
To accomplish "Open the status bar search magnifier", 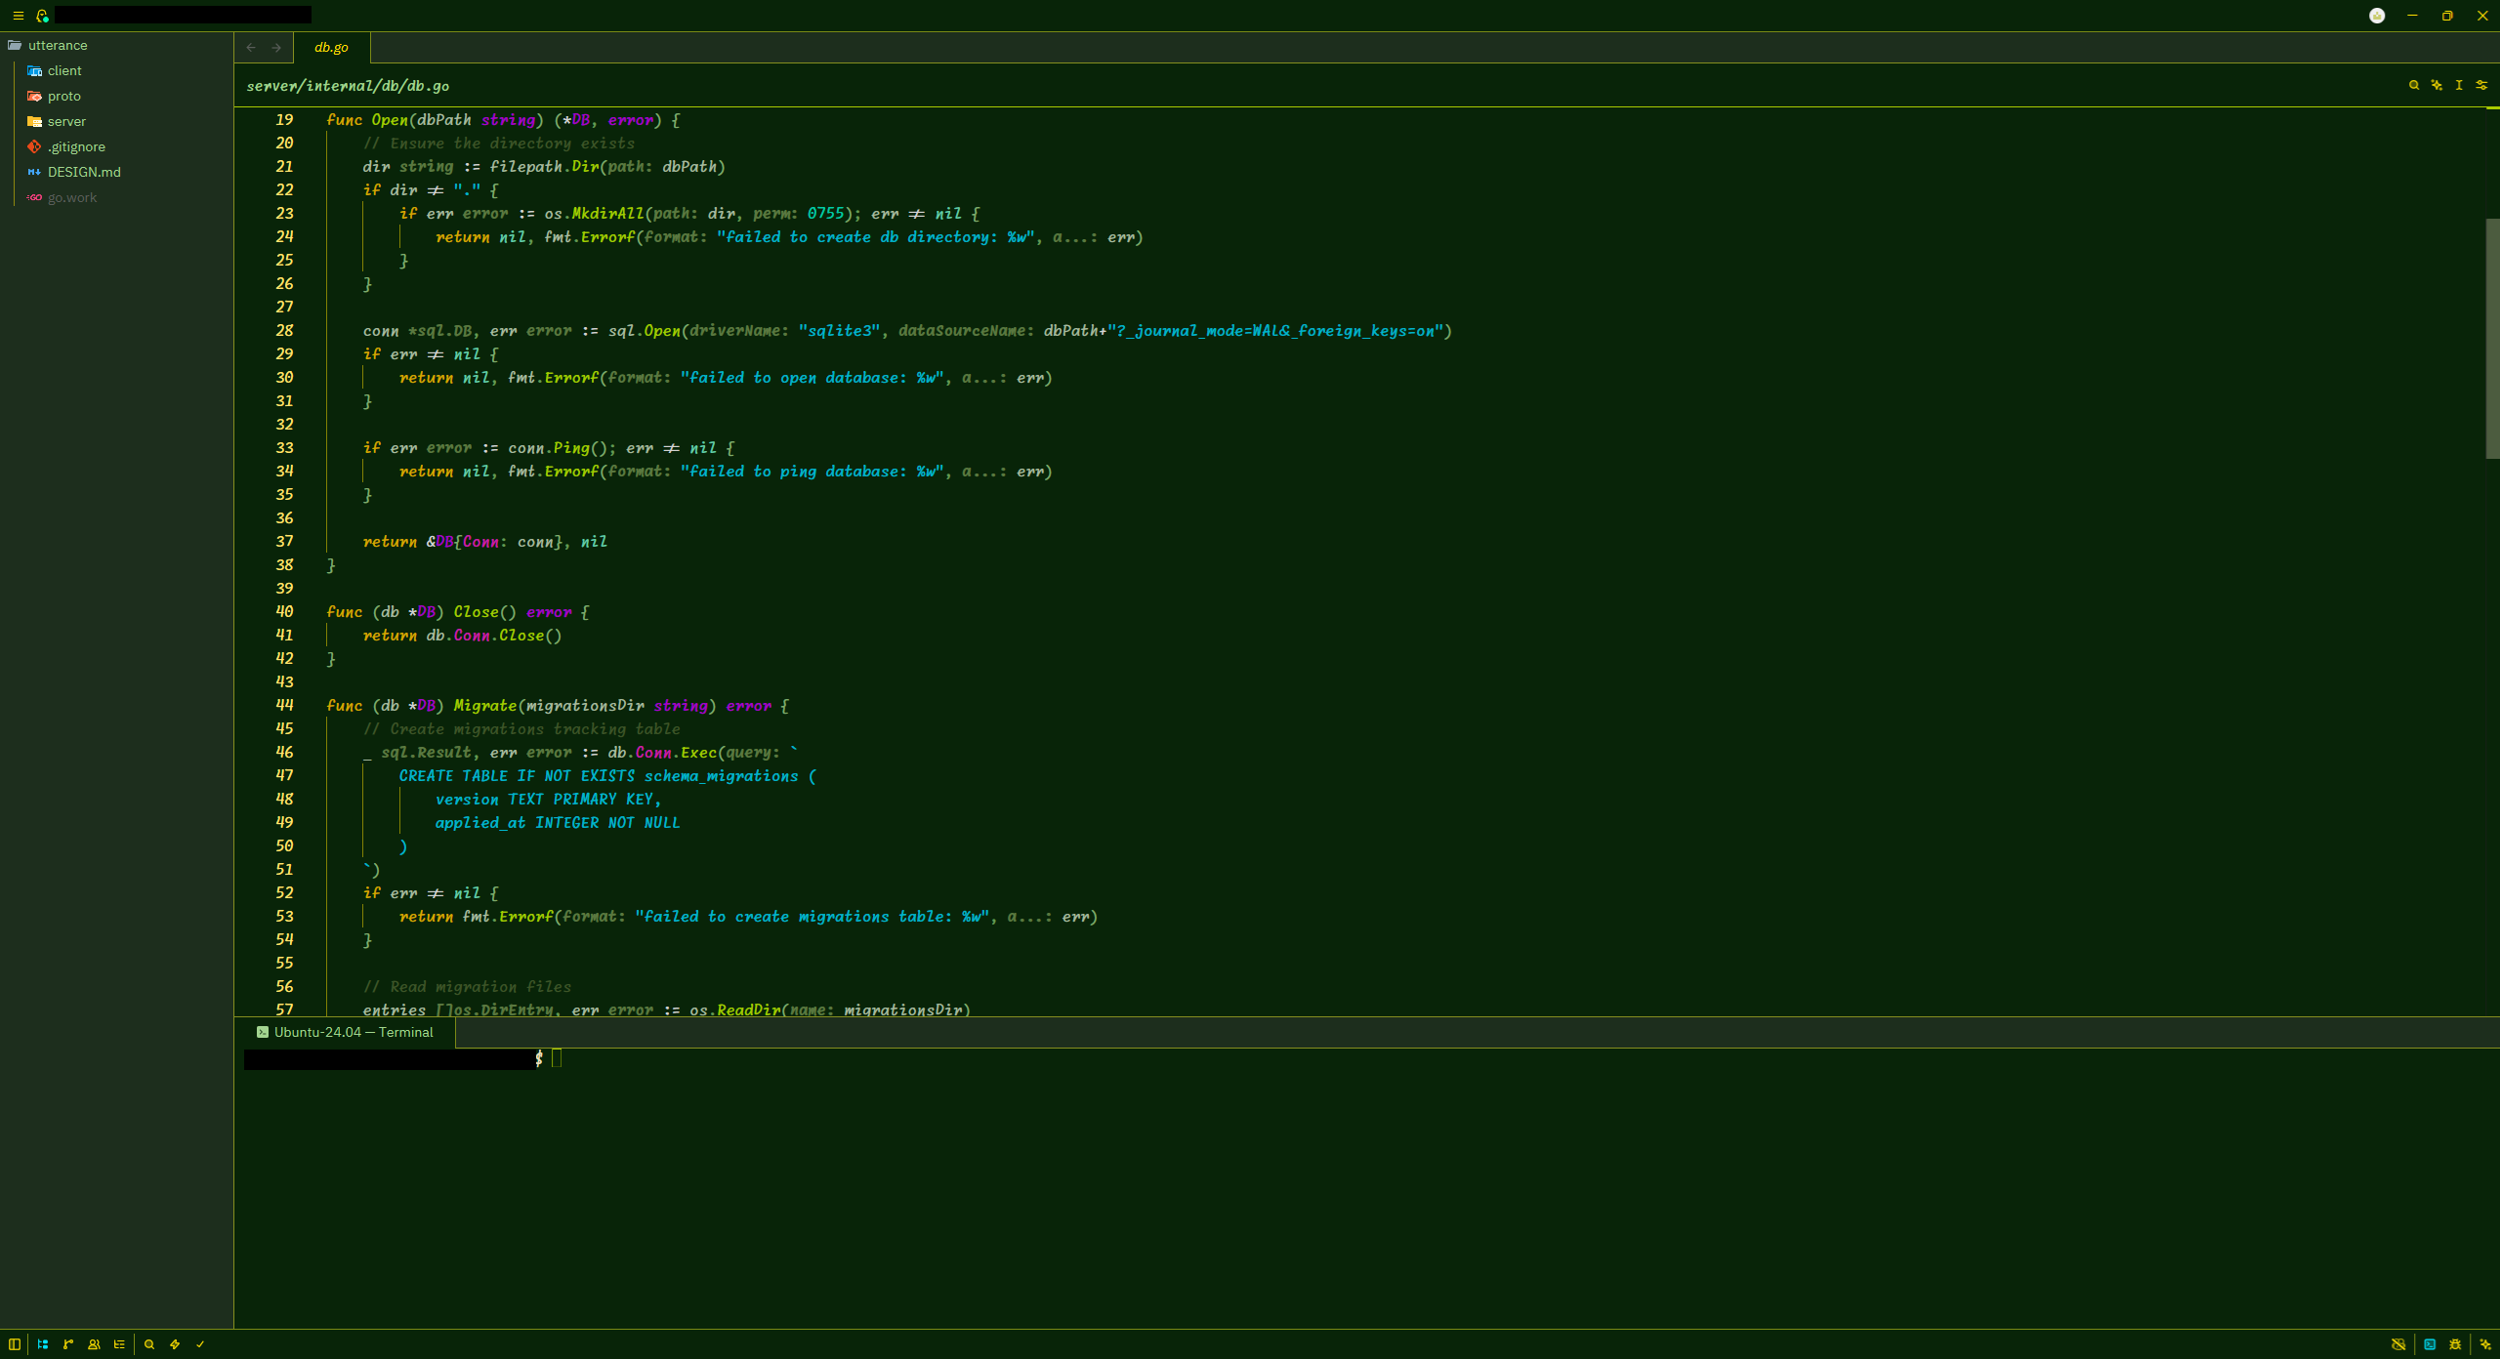I will point(149,1344).
